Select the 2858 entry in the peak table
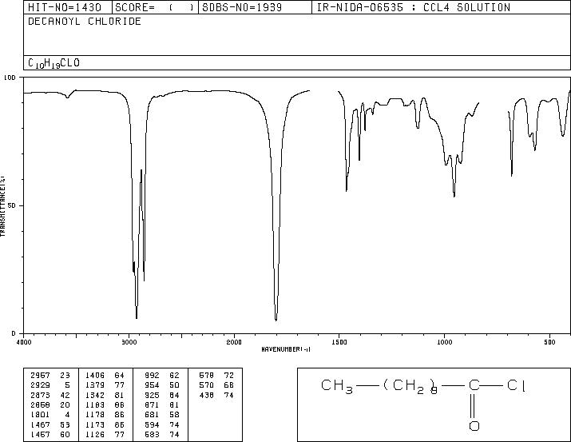Viewport: 571px width, 442px height. click(50, 404)
